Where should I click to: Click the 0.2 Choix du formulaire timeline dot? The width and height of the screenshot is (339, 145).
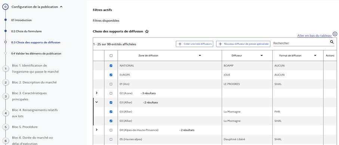click(5, 31)
